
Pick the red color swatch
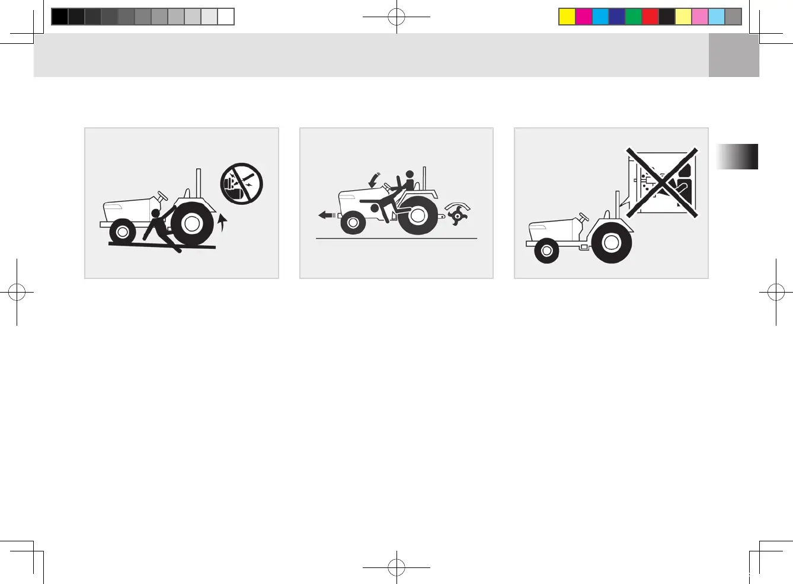coord(650,17)
